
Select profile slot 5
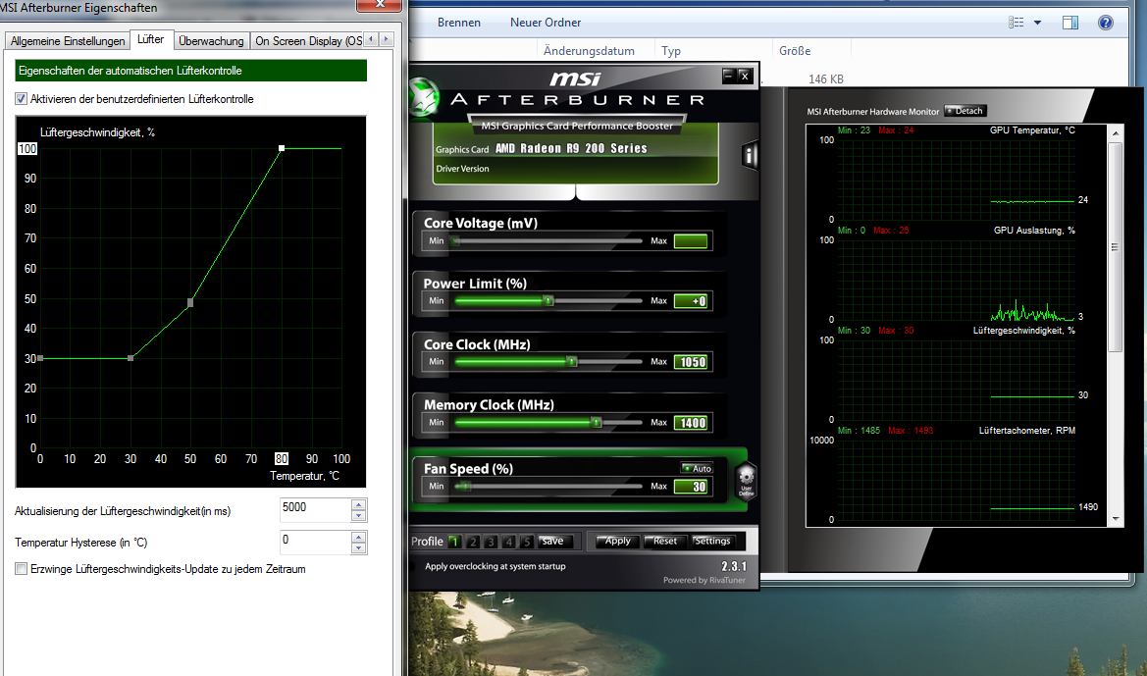[527, 542]
